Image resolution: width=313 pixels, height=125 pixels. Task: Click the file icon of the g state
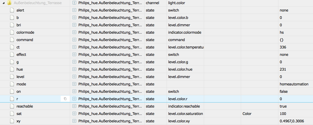[12, 62]
